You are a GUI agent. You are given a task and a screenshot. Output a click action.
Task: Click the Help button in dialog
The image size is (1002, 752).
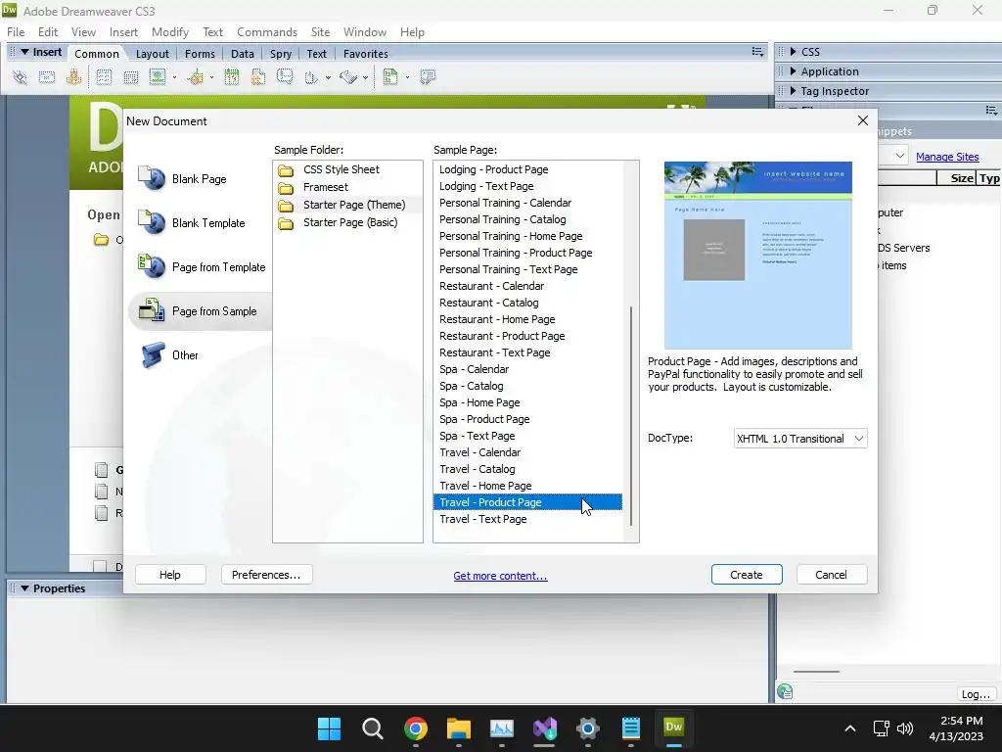coord(170,575)
